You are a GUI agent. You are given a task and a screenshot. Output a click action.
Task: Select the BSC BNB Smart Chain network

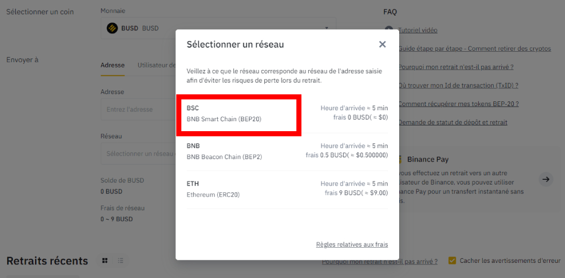point(287,113)
